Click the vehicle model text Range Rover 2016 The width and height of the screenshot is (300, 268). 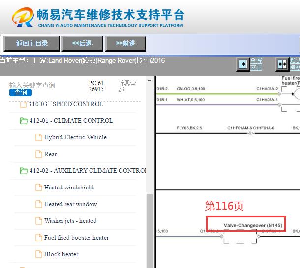coord(131,61)
